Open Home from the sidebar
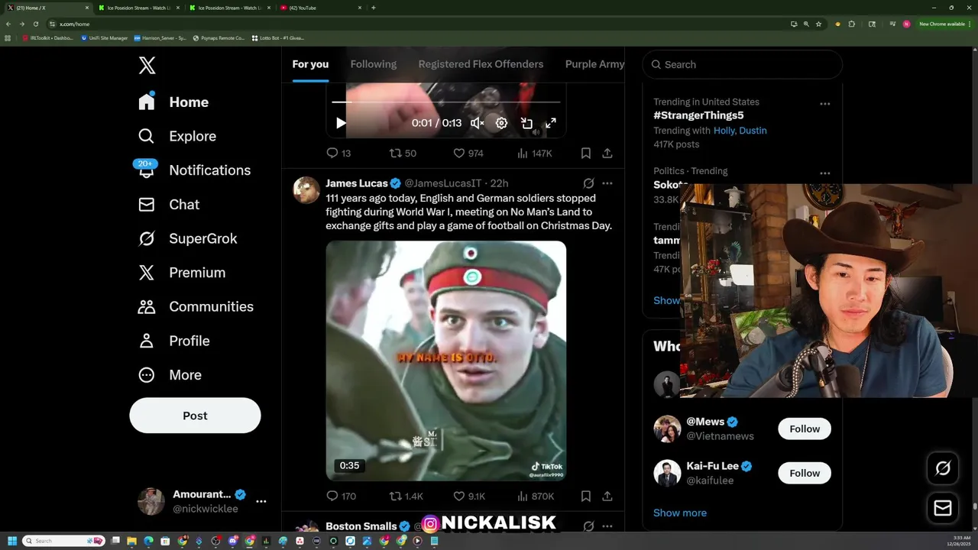This screenshot has height=550, width=978. pyautogui.click(x=173, y=102)
